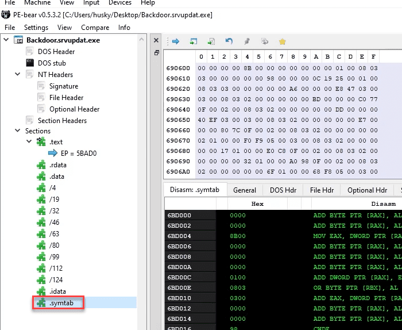Open the Settings menu
This screenshot has width=402, height=330.
[36, 27]
